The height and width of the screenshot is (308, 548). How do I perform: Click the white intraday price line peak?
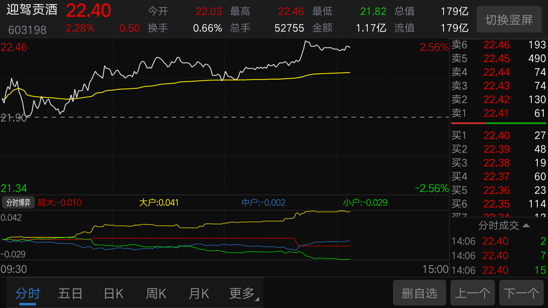(306, 41)
